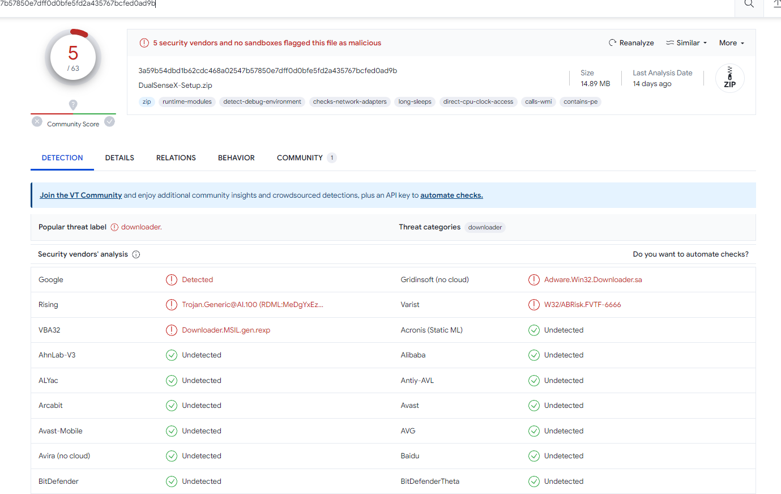Click the info icon beside Security vendors' analysis
This screenshot has height=494, width=781.
[136, 254]
